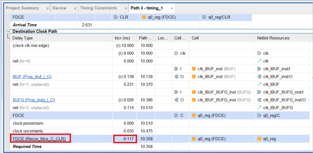Click orange cell icon in row of clk_IBUF_inst/I
313x153 pixels.
point(194,69)
